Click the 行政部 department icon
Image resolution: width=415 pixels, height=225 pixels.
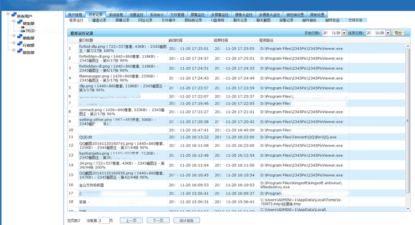coord(20,44)
